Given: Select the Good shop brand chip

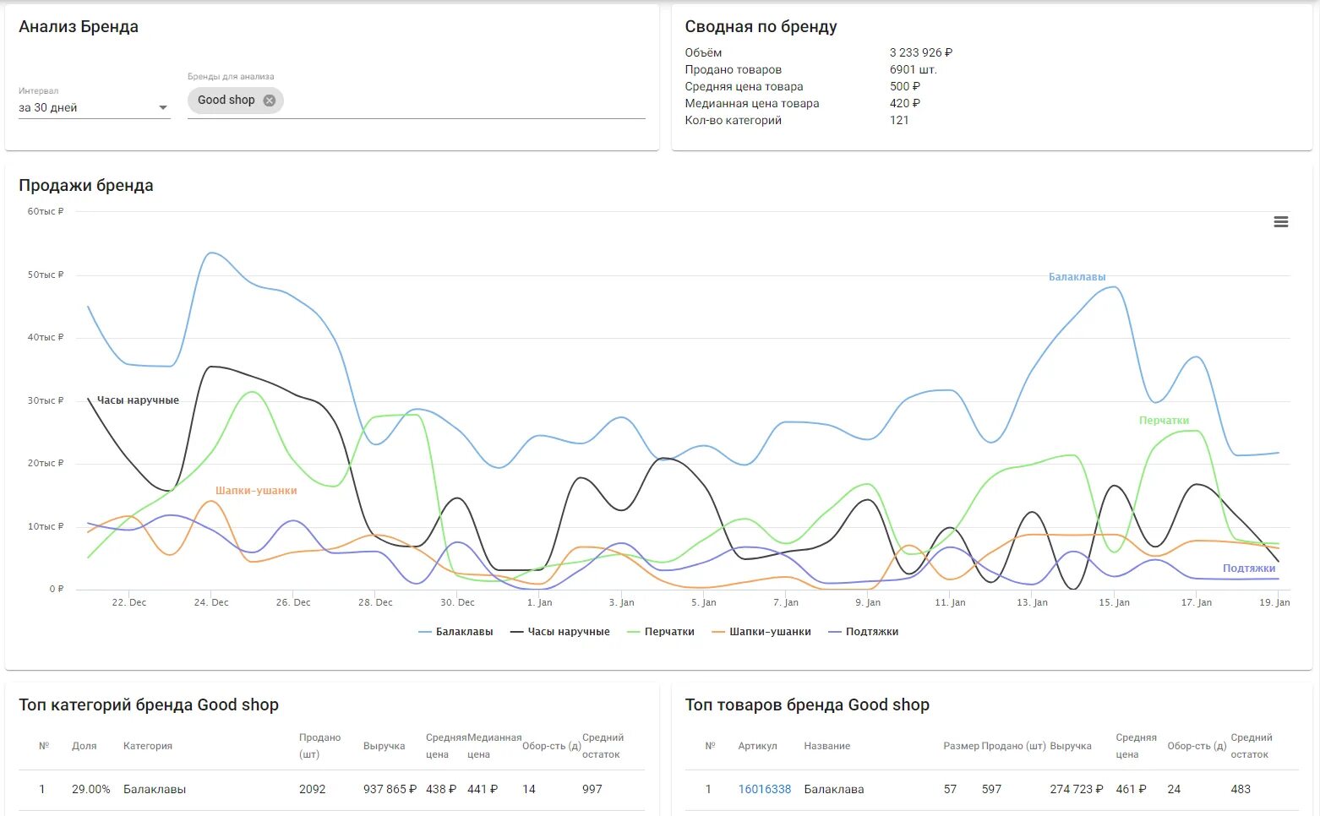Looking at the screenshot, I should point(226,101).
